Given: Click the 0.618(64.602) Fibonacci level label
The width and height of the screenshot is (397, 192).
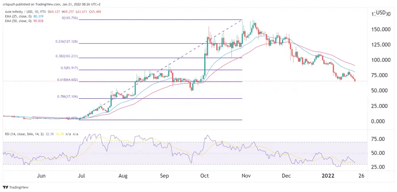Looking at the screenshot, I should [67, 80].
